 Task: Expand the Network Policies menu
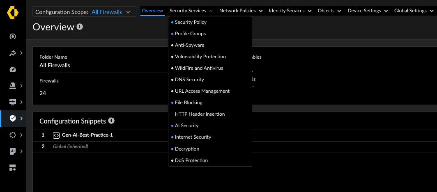241,11
